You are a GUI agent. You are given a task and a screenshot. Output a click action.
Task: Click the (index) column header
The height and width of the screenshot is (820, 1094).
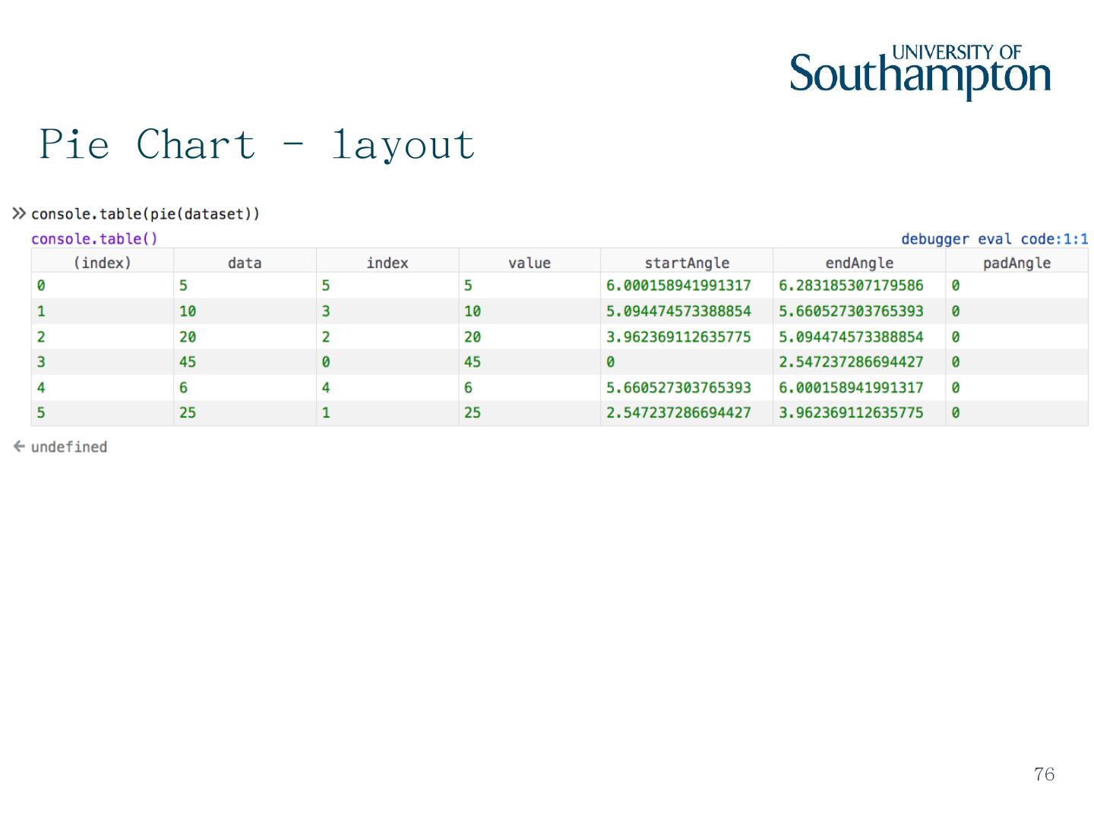click(x=102, y=263)
